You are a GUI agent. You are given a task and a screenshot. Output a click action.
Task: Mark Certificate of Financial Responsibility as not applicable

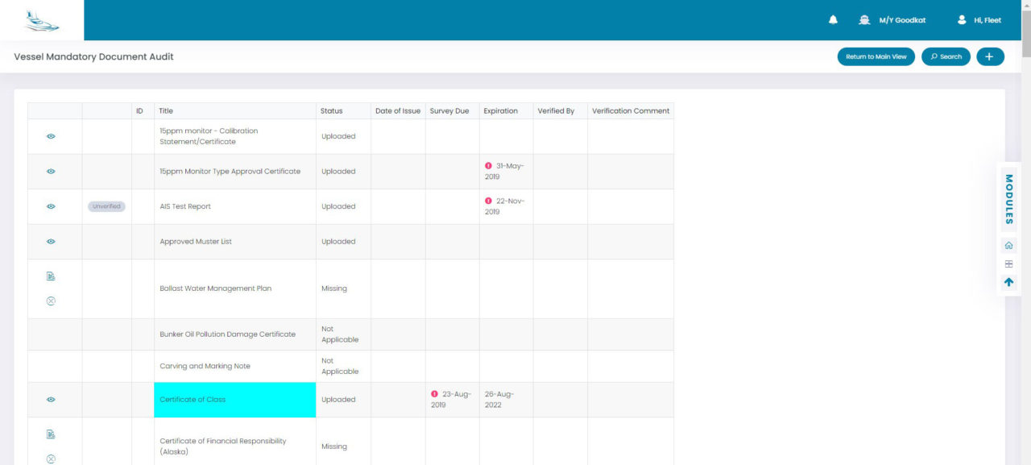[51, 459]
